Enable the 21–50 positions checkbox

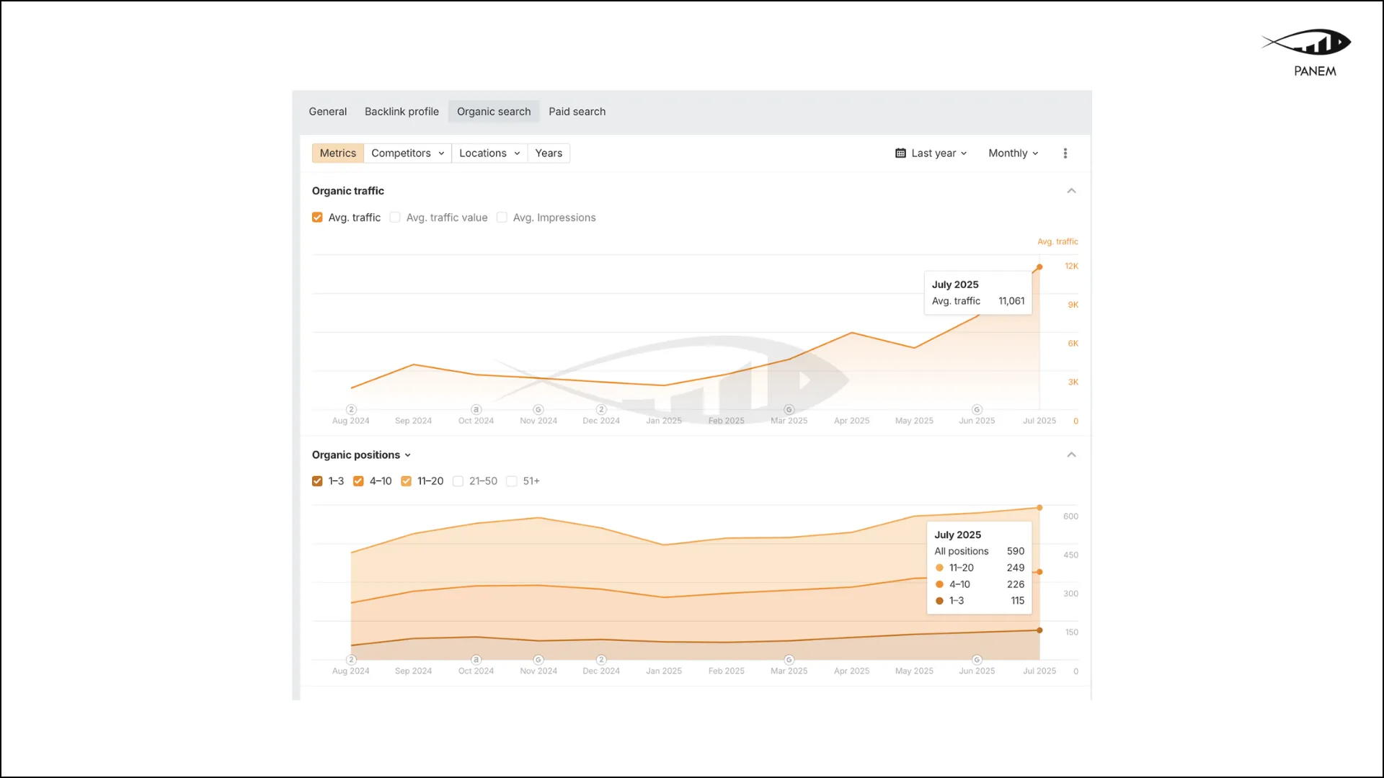click(x=458, y=481)
